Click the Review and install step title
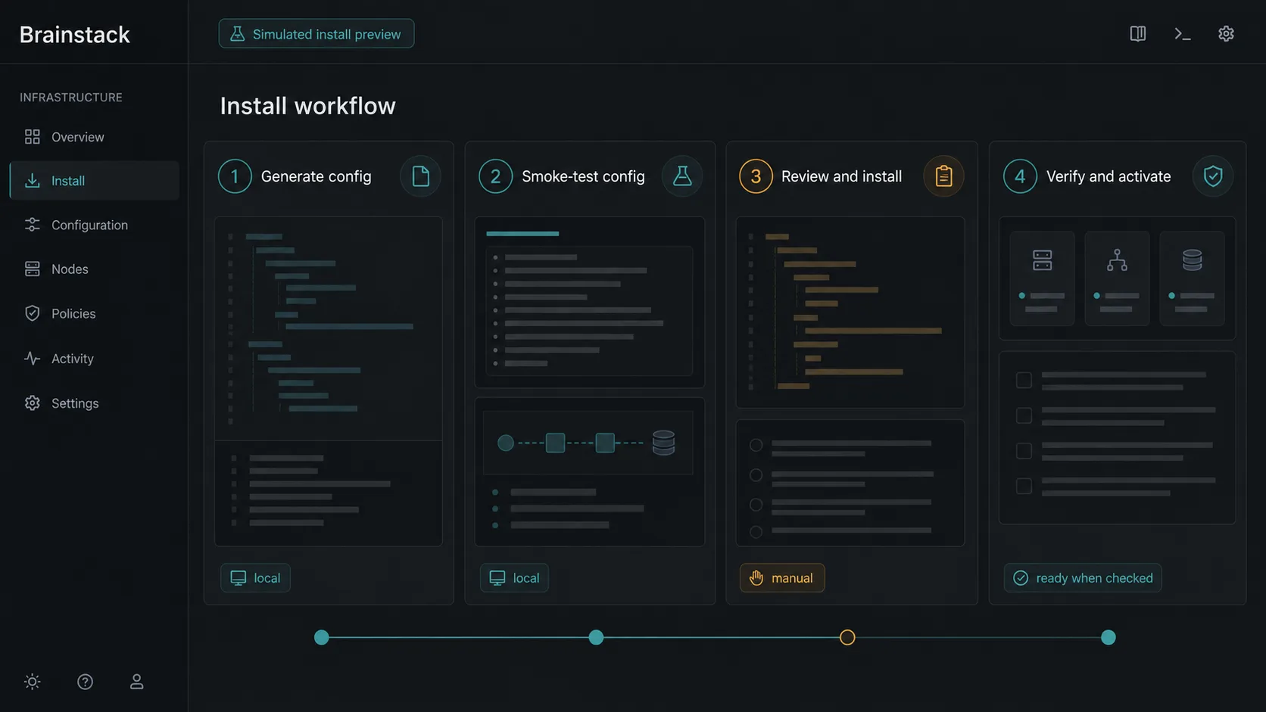This screenshot has height=712, width=1266. [841, 176]
